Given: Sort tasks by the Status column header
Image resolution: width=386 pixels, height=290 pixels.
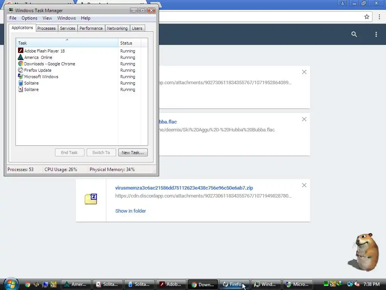Looking at the screenshot, I should (x=129, y=43).
